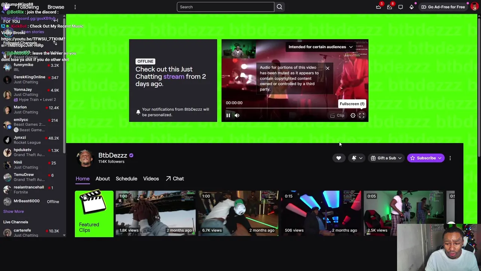The height and width of the screenshot is (271, 481).
Task: Dismiss the muted audio notice
Action: 328,68
